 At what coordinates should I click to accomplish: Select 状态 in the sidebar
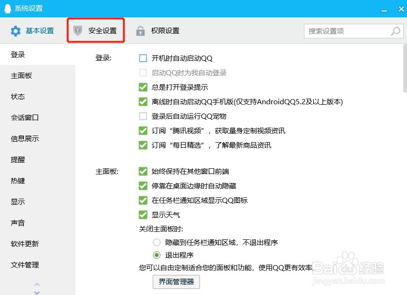coord(37,96)
